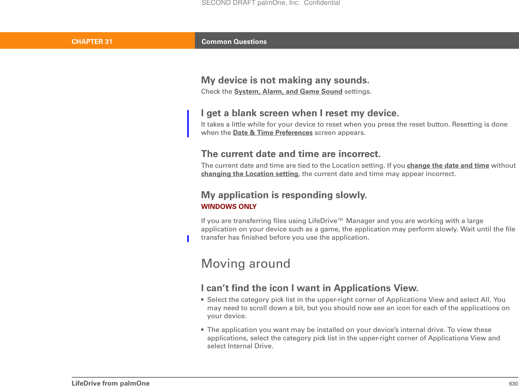Click the WINDOWS ONLY label
This screenshot has height=387, width=519.
229,206
